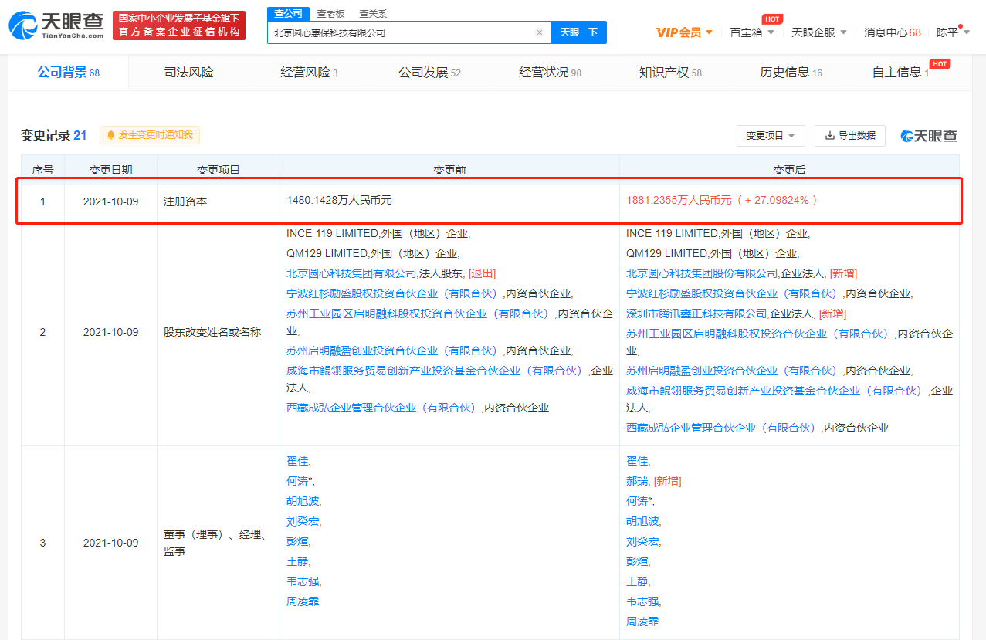Viewport: 986px width, 640px height.
Task: Click the 导出数据 button
Action: 850,135
